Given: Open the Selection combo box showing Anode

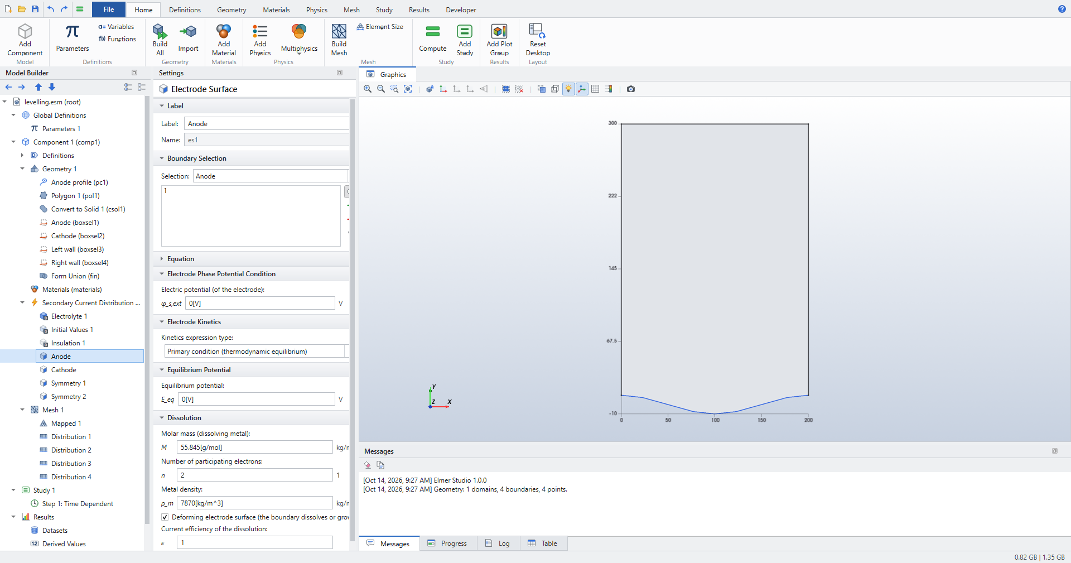Looking at the screenshot, I should (x=271, y=176).
